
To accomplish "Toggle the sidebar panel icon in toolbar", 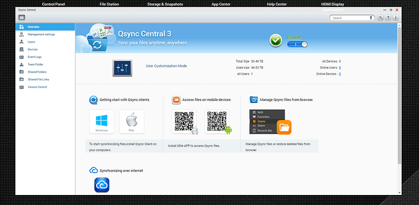I will pos(22,18).
